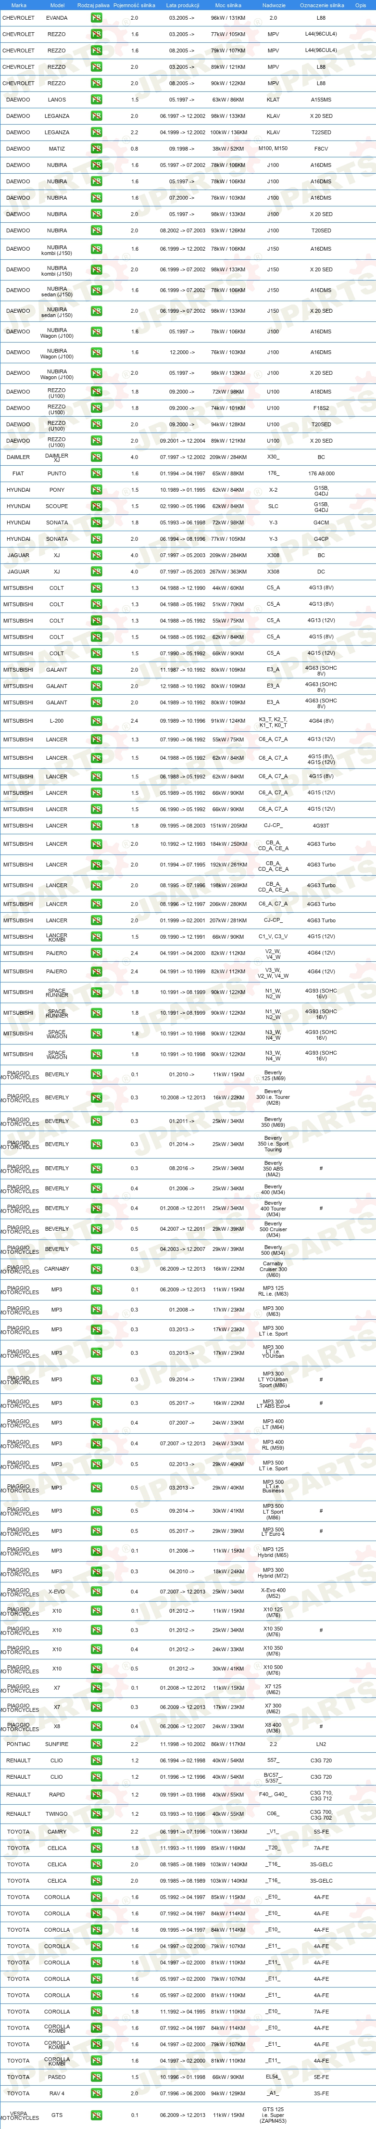The height and width of the screenshot is (2129, 376).
Task: Click fuel icon in Pontiac Sunfire row
Action: (x=96, y=1745)
